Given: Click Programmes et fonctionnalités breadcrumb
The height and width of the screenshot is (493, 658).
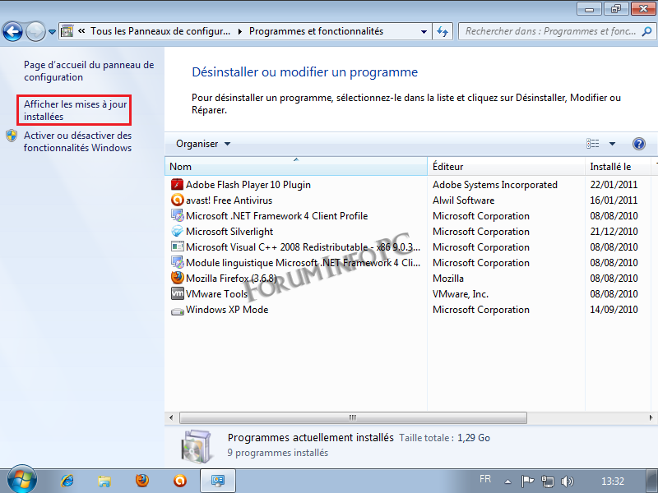Looking at the screenshot, I should (316, 31).
